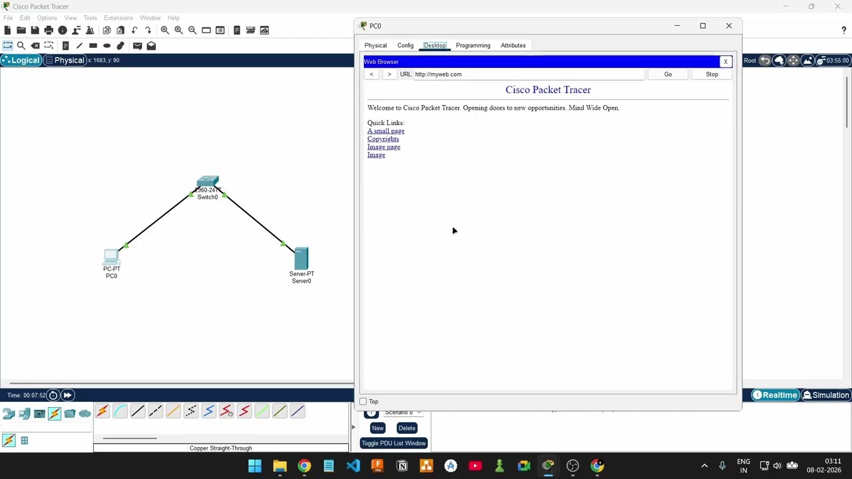Open Windows Start menu
The height and width of the screenshot is (479, 852).
[x=255, y=466]
